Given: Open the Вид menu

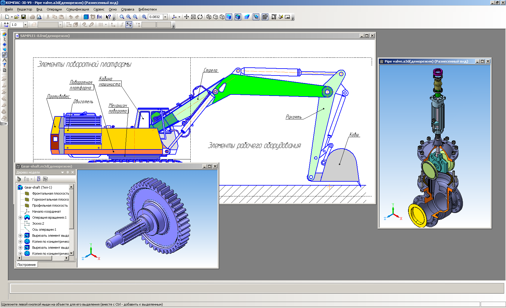Looking at the screenshot, I should click(39, 9).
